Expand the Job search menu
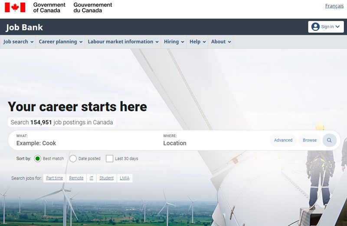The height and width of the screenshot is (226, 347). (x=18, y=42)
